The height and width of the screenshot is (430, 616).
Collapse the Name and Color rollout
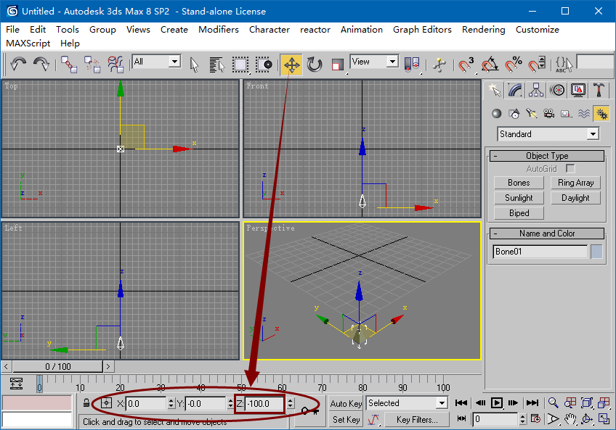[547, 233]
